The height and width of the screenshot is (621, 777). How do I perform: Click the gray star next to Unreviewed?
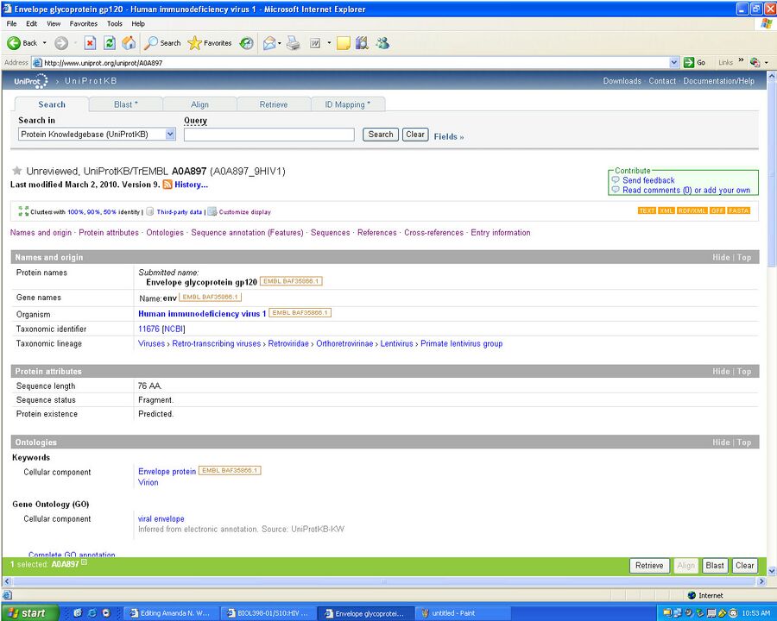pyautogui.click(x=16, y=172)
